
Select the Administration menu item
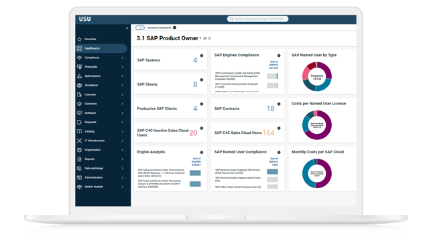101,177
